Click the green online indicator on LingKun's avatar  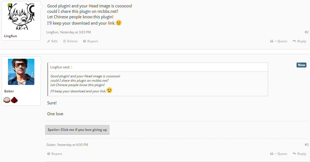point(9,5)
